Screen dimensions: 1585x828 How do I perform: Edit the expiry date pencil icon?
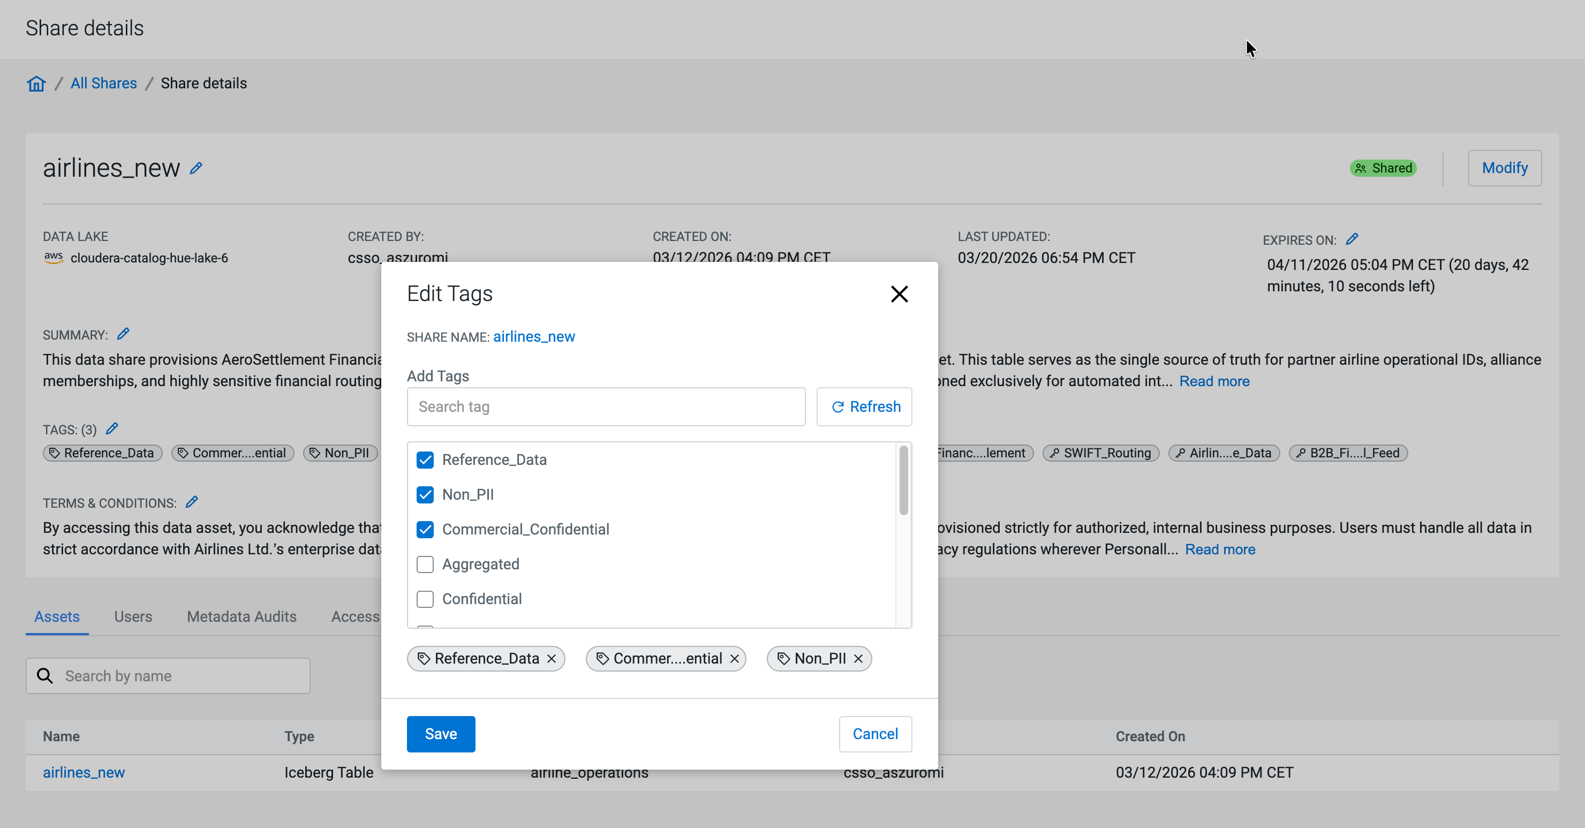(1352, 239)
